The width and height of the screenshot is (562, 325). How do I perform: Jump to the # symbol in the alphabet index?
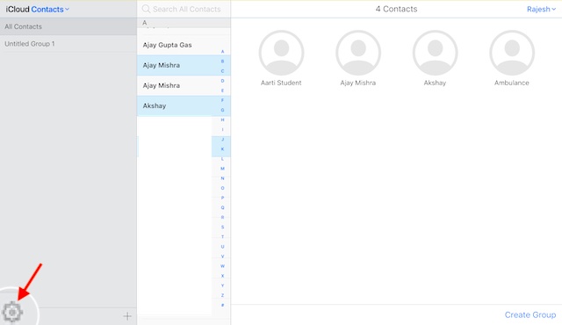[x=222, y=305]
